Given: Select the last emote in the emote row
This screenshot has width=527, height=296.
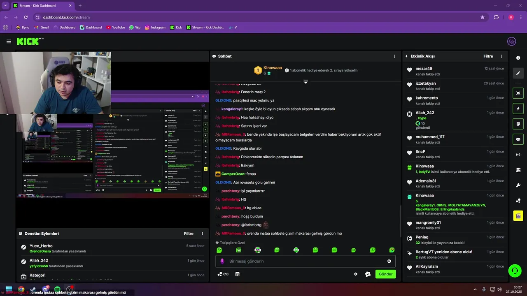Looking at the screenshot, I should tap(392, 250).
